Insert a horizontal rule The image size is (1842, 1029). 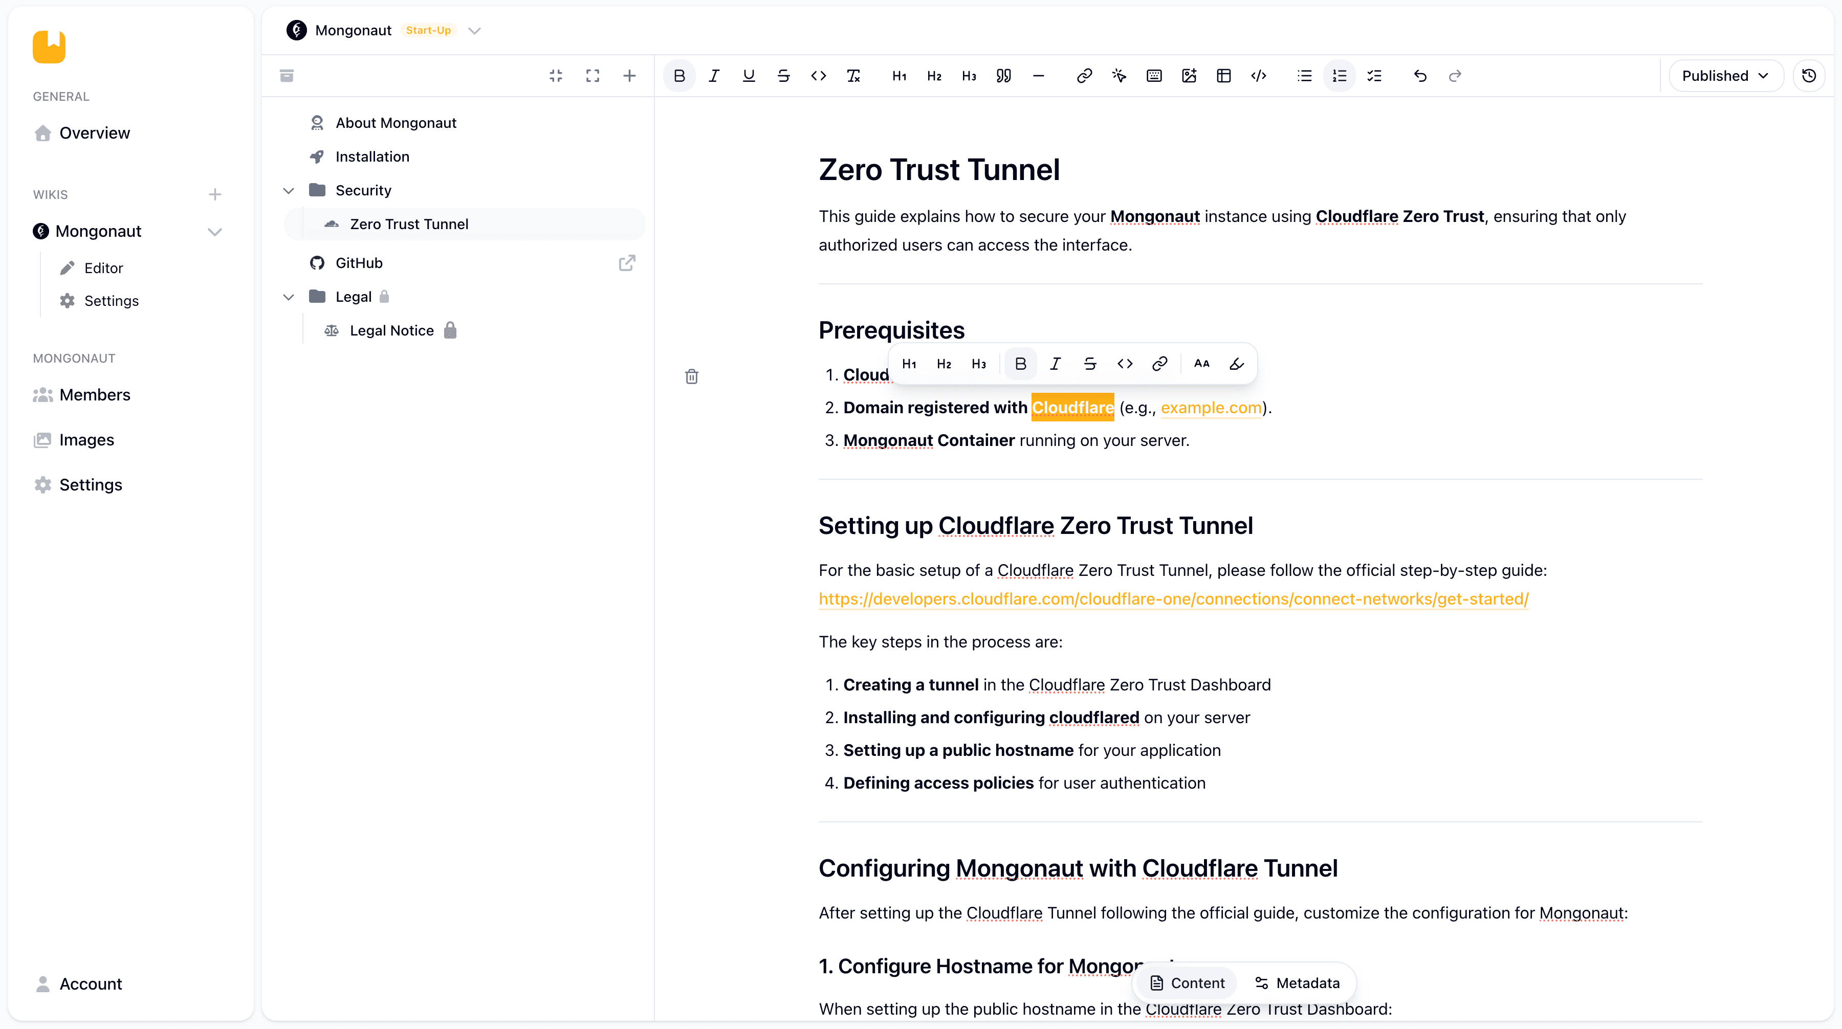[x=1039, y=76]
